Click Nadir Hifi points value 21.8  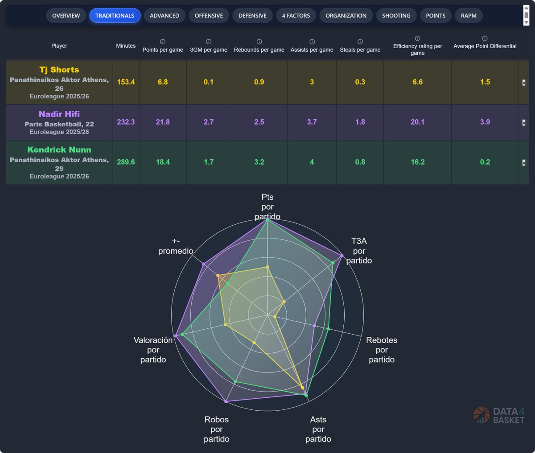(163, 122)
